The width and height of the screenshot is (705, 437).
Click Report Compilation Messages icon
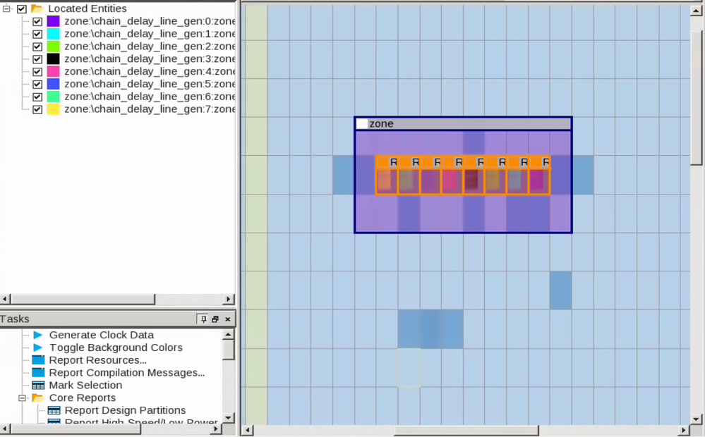pyautogui.click(x=38, y=373)
